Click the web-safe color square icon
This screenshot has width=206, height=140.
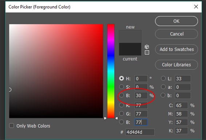tap(147, 52)
